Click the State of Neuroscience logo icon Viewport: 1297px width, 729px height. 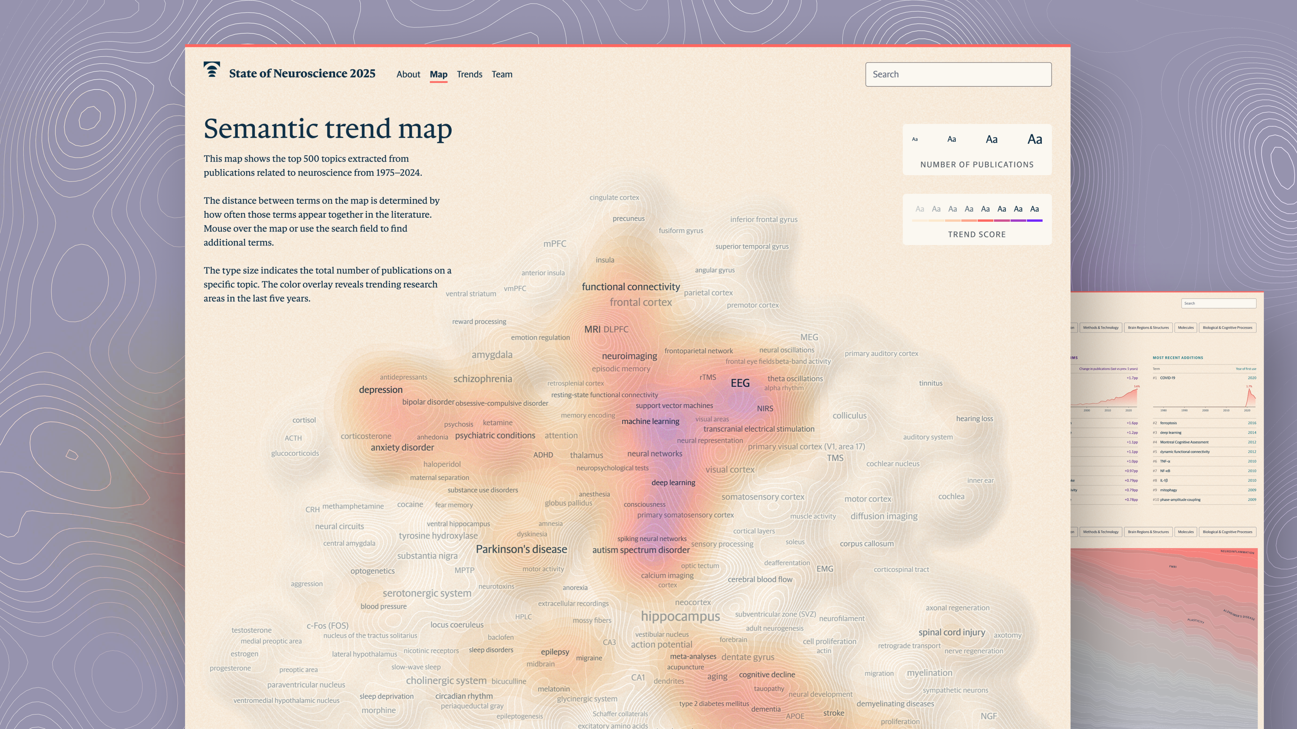(212, 70)
